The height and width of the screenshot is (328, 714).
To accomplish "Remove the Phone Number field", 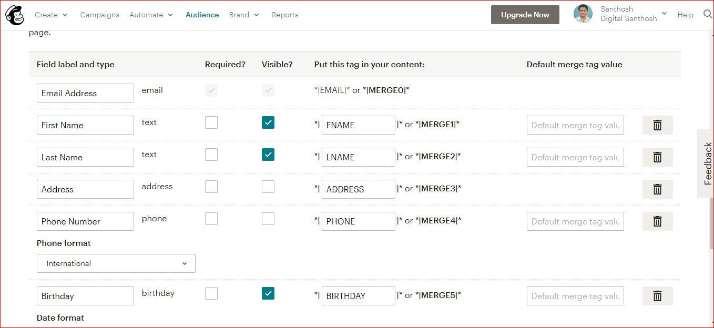I will pos(657,221).
